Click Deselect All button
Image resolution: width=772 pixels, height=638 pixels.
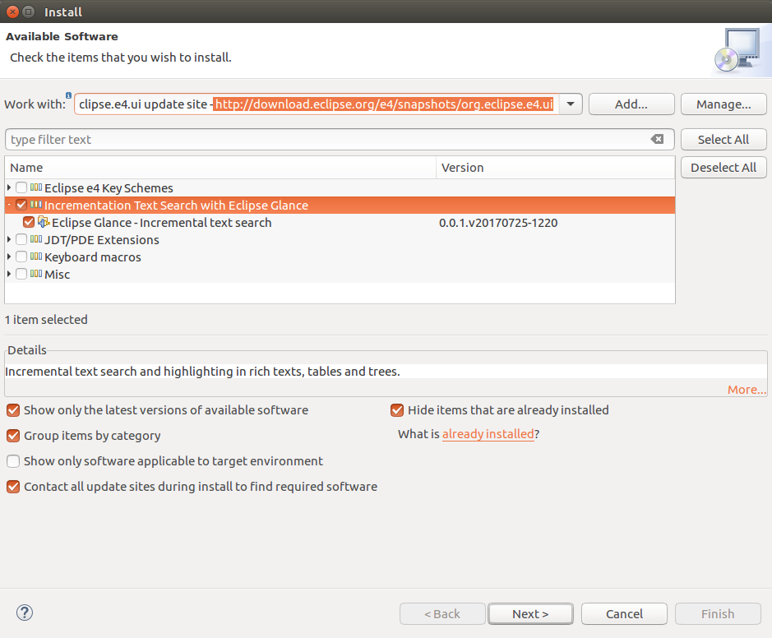coord(723,168)
